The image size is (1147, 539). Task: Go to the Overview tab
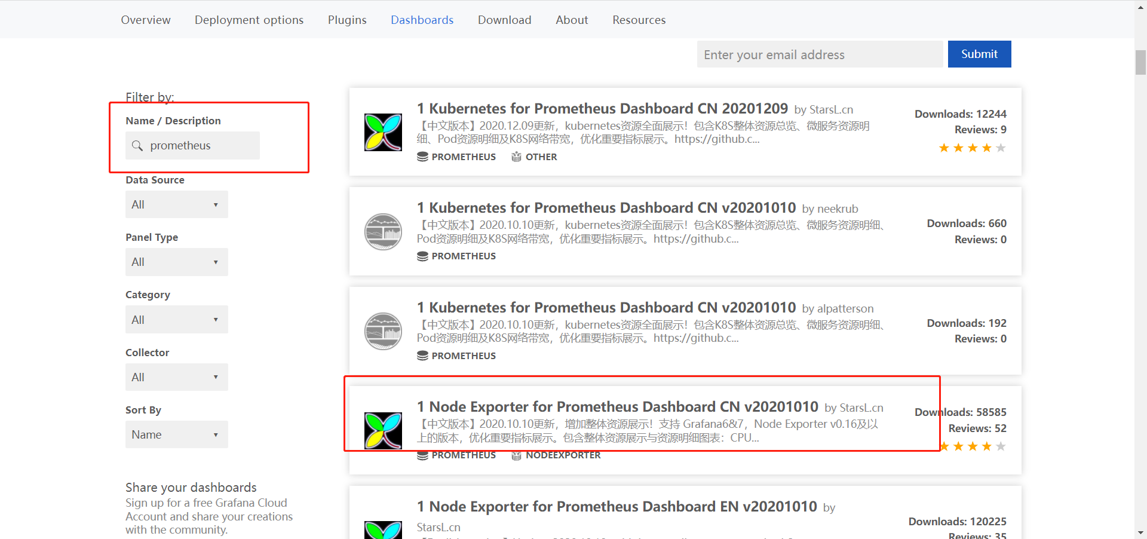coord(146,20)
